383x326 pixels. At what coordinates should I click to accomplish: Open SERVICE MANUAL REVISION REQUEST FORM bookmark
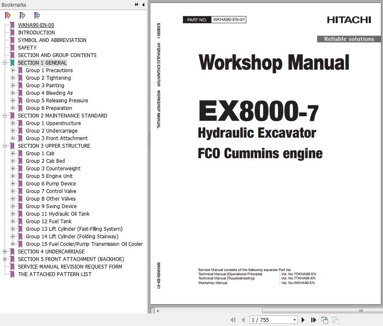70,267
